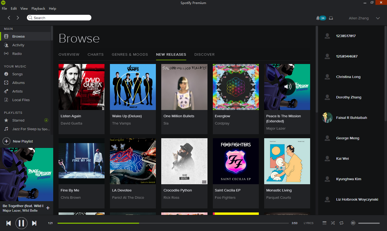Click the Be Together now-playing song title
The width and height of the screenshot is (387, 231).
click(x=23, y=206)
